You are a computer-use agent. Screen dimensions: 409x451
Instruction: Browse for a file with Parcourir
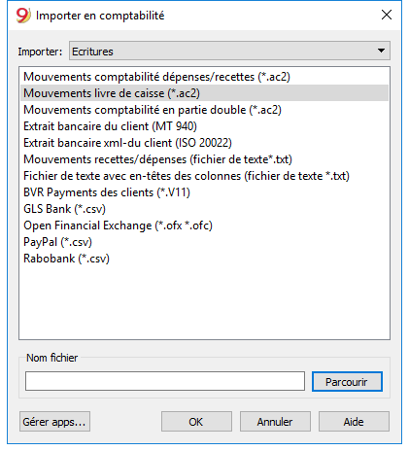(x=347, y=382)
